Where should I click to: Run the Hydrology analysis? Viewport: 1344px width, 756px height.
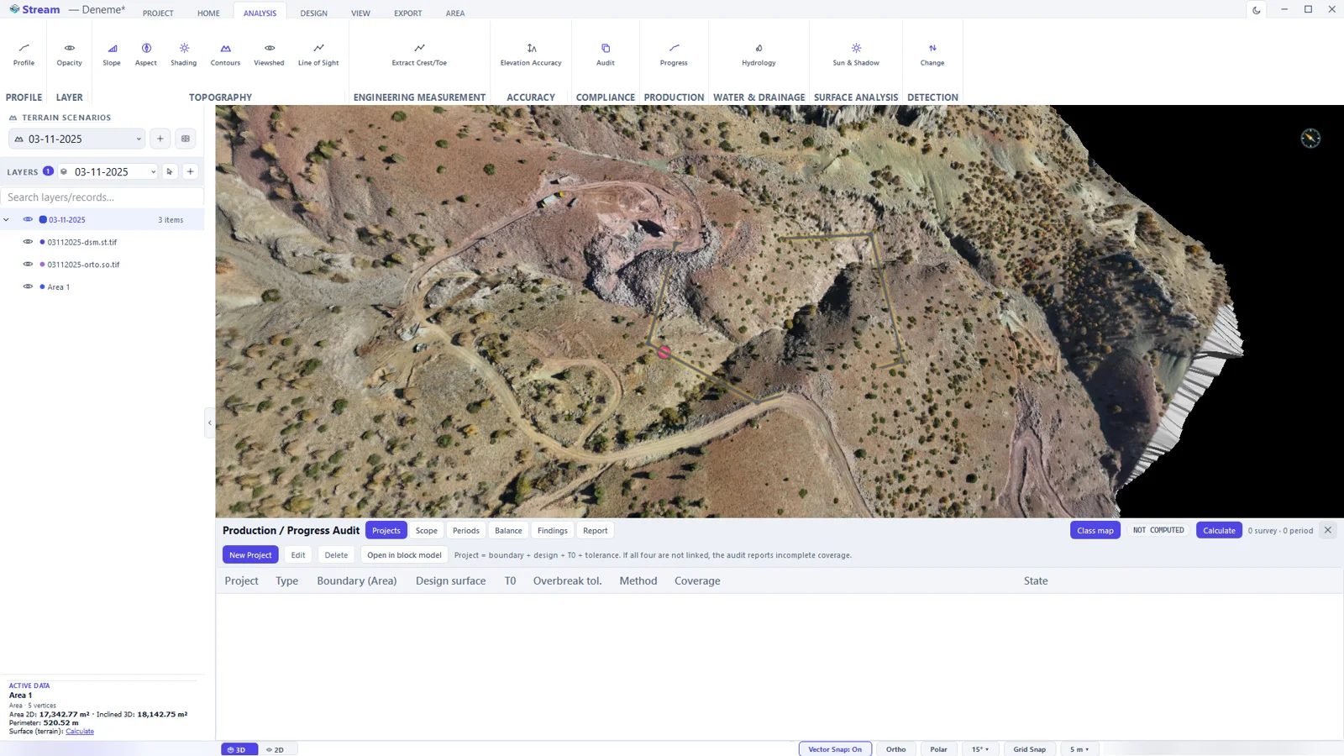[759, 54]
